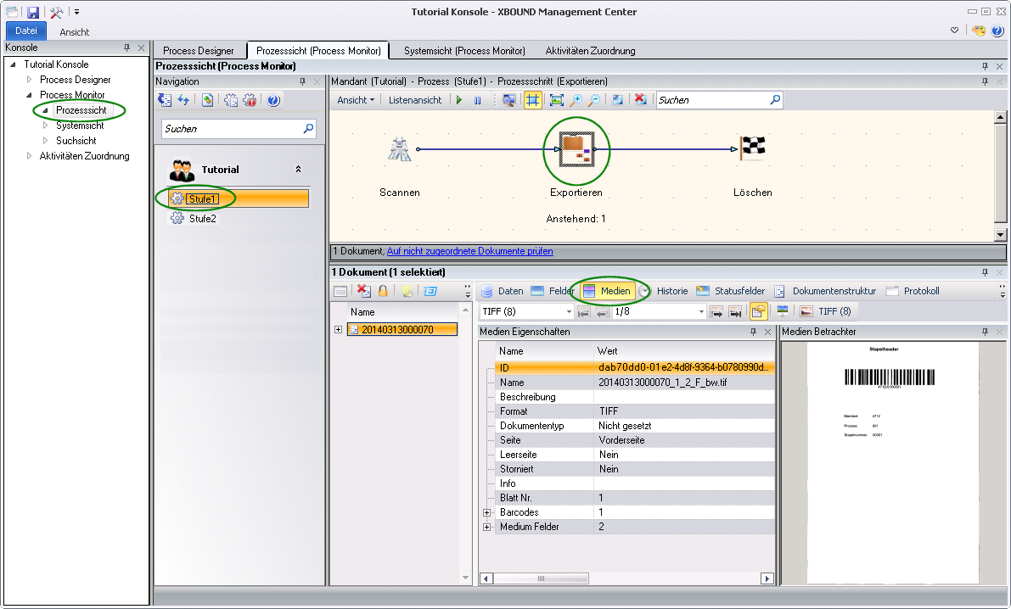Image resolution: width=1011 pixels, height=609 pixels.
Task: Pause the process with the pause icon
Action: [477, 100]
